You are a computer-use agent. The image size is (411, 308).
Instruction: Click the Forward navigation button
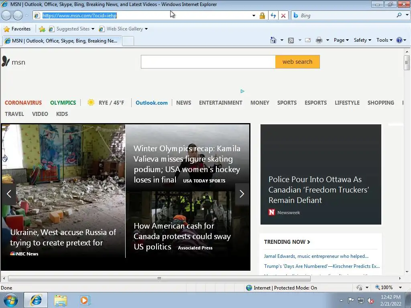(18, 16)
